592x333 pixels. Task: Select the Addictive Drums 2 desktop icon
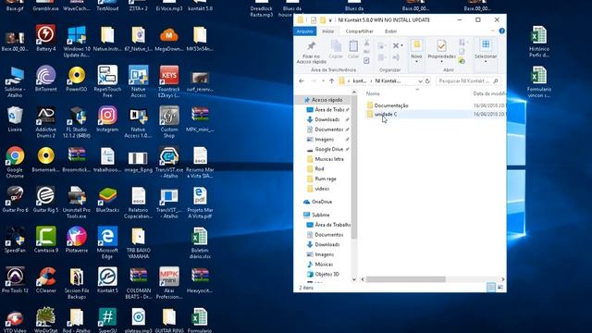(x=45, y=122)
